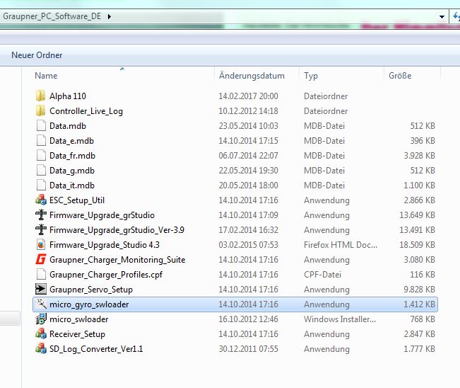This screenshot has height=388, width=460.
Task: Click the Neuer Ordner button
Action: pyautogui.click(x=37, y=55)
